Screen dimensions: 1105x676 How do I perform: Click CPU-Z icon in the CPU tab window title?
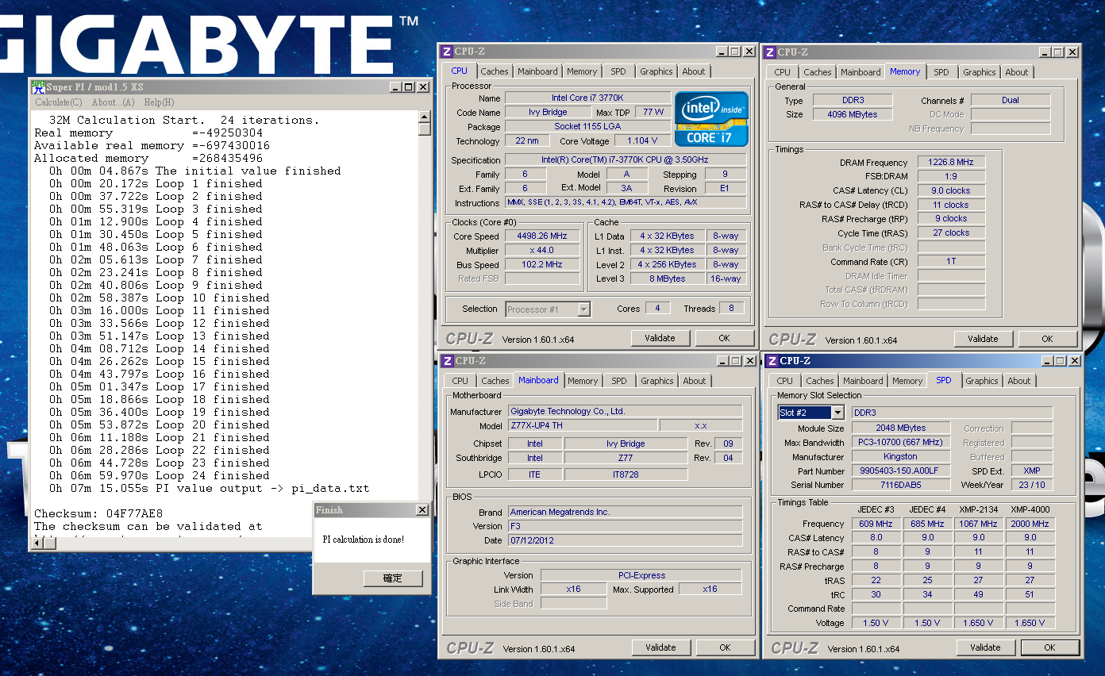click(447, 52)
